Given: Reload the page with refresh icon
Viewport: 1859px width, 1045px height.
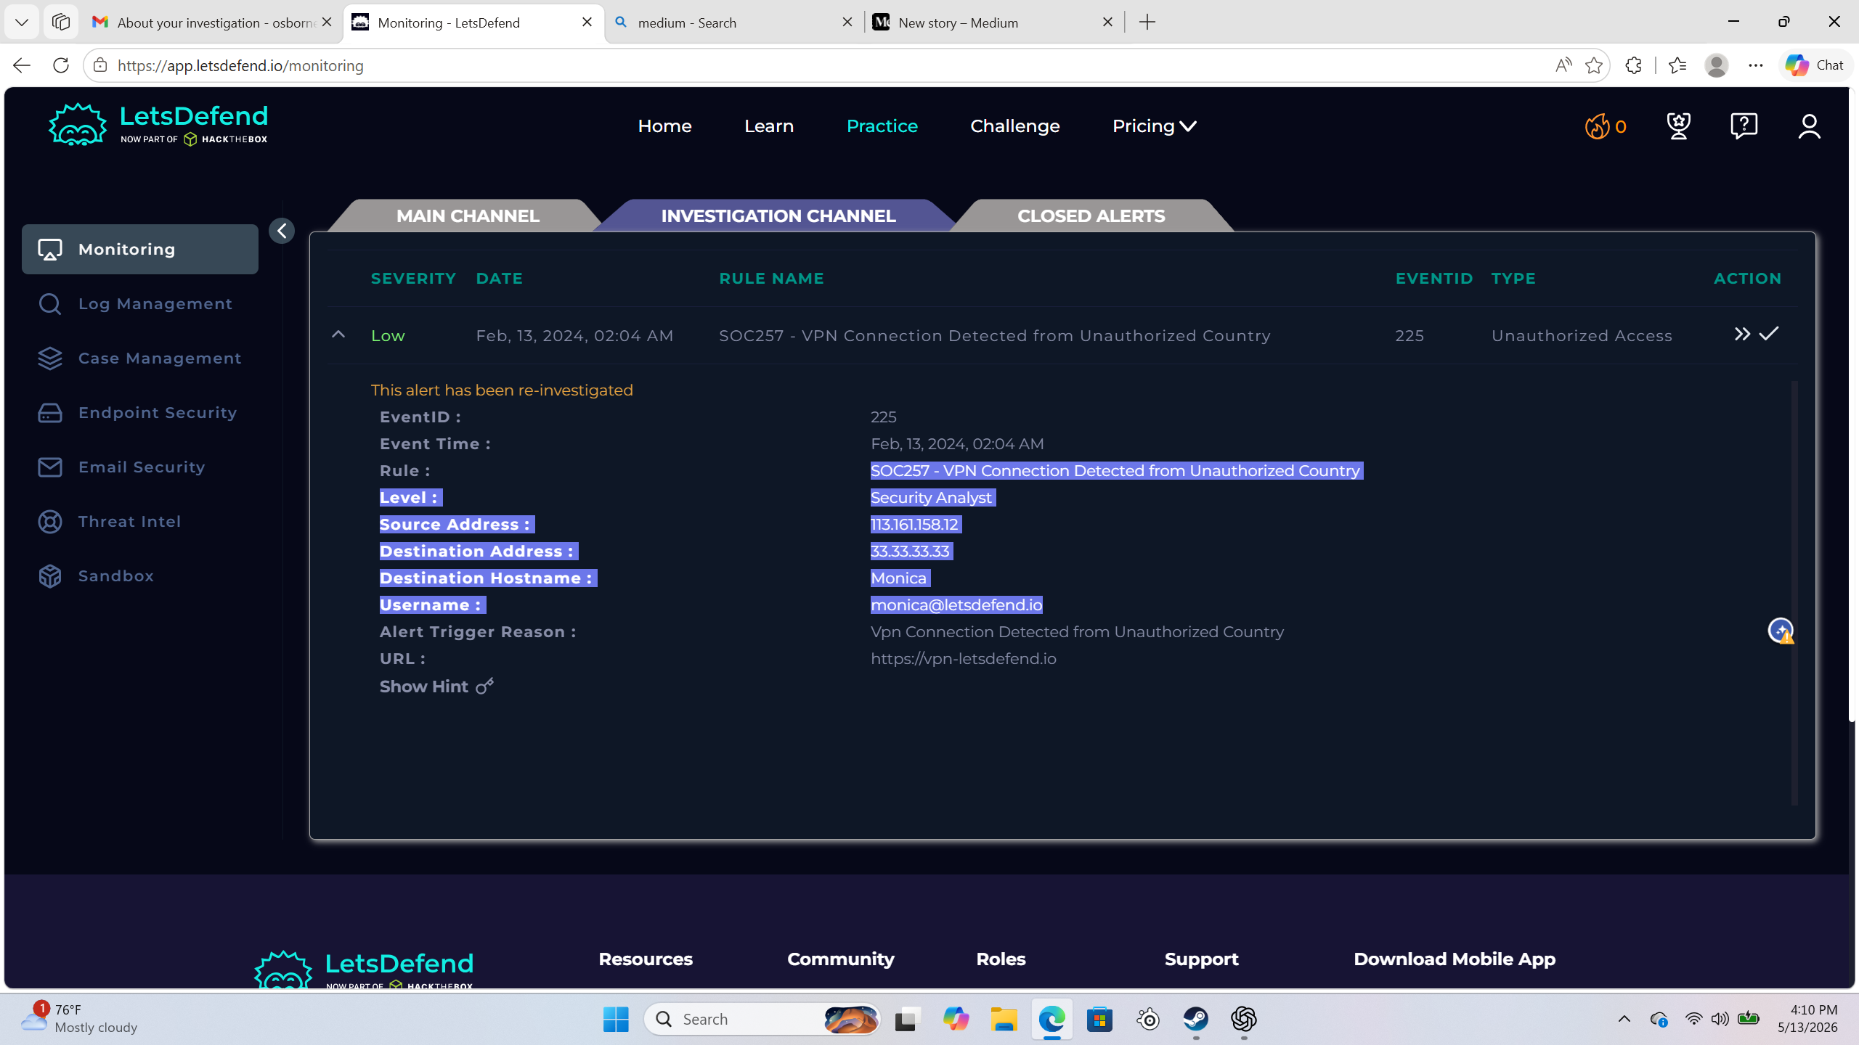Looking at the screenshot, I should (61, 65).
